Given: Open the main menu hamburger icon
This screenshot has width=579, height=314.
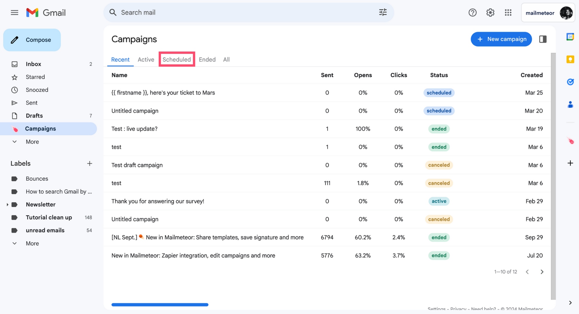Looking at the screenshot, I should (x=14, y=13).
